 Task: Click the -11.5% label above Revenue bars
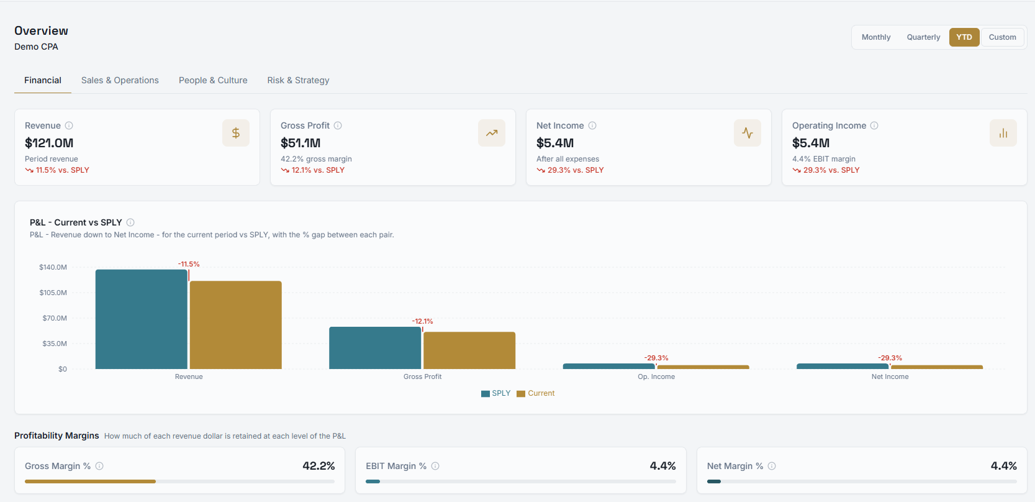tap(189, 264)
